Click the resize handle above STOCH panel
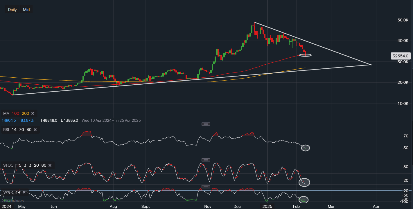The width and height of the screenshot is (413, 209). tap(206, 160)
